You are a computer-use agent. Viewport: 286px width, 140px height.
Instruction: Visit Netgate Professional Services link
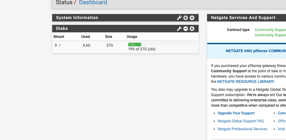[x=242, y=129]
